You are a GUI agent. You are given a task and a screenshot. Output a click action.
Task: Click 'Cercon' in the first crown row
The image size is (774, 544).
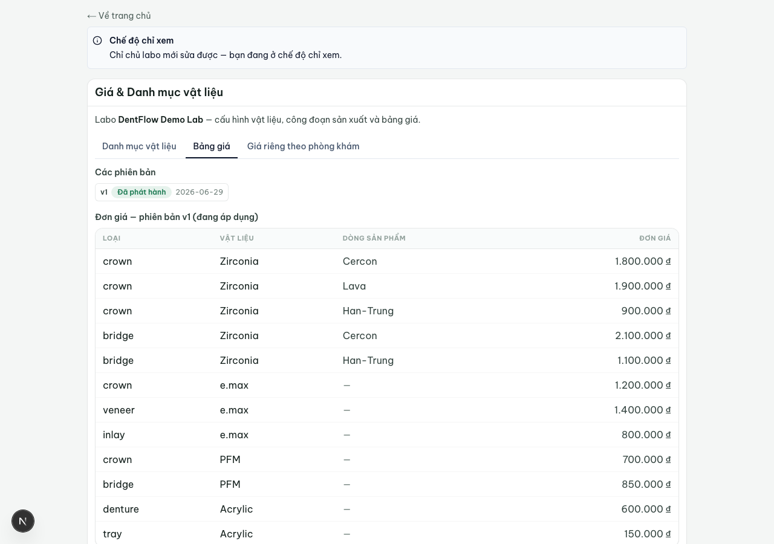click(360, 261)
